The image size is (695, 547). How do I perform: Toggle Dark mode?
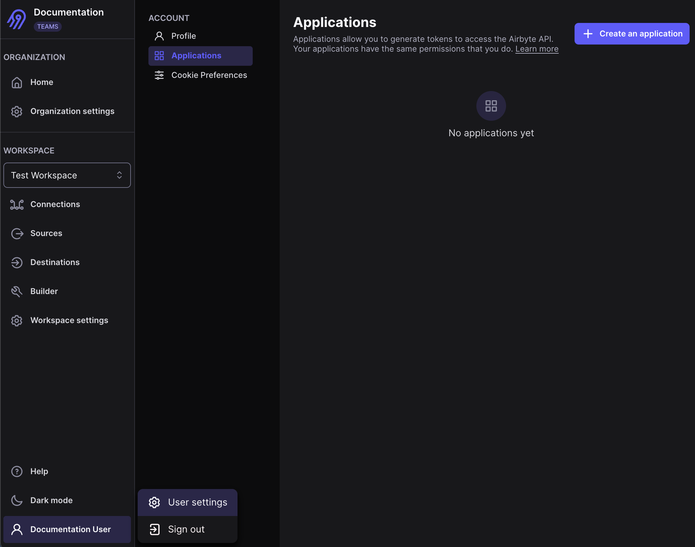tap(51, 500)
